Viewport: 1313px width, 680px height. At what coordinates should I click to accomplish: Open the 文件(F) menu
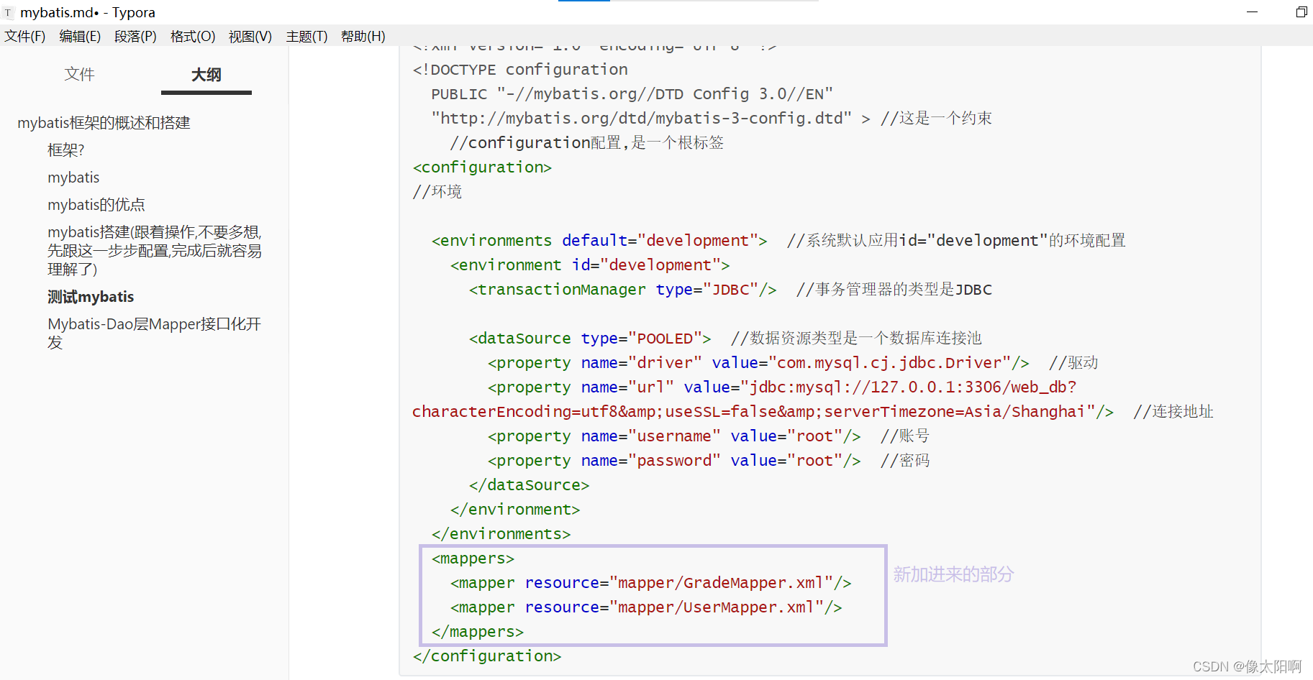point(25,37)
